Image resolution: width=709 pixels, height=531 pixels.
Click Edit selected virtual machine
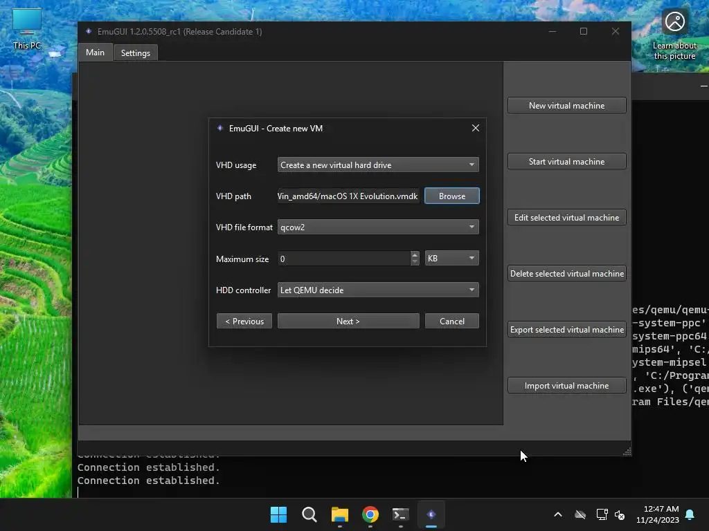tap(566, 217)
